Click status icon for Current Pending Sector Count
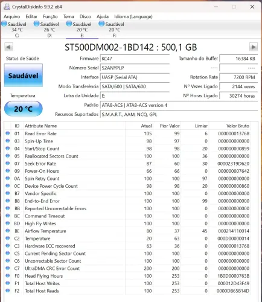 [8, 253]
